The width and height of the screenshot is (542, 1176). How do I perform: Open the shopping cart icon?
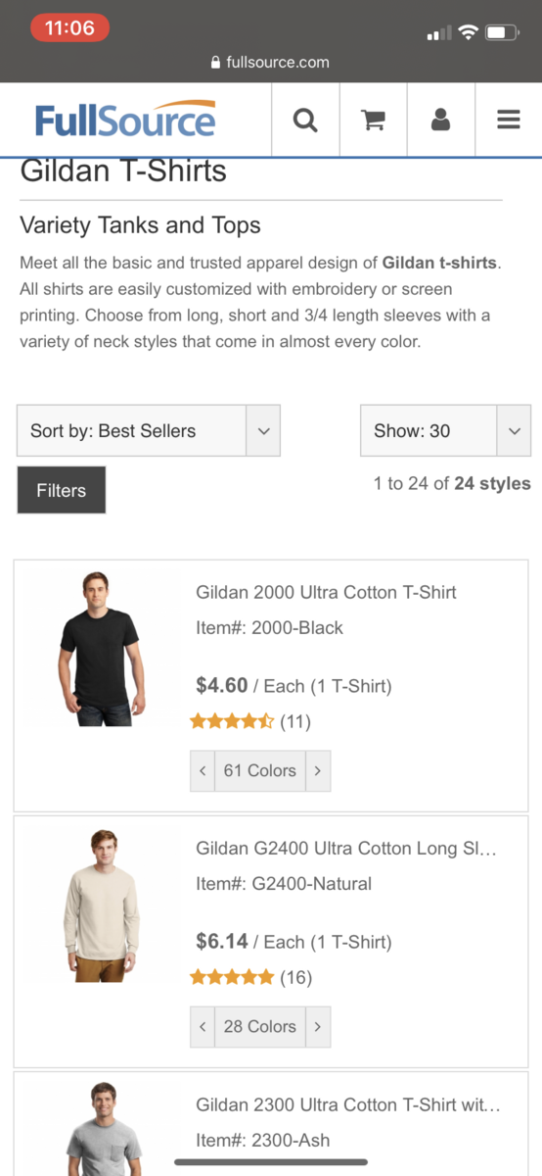[x=373, y=120]
